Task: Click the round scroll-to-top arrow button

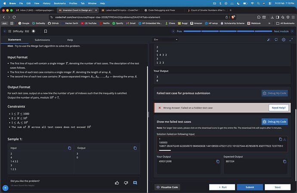Action: [x=5, y=188]
